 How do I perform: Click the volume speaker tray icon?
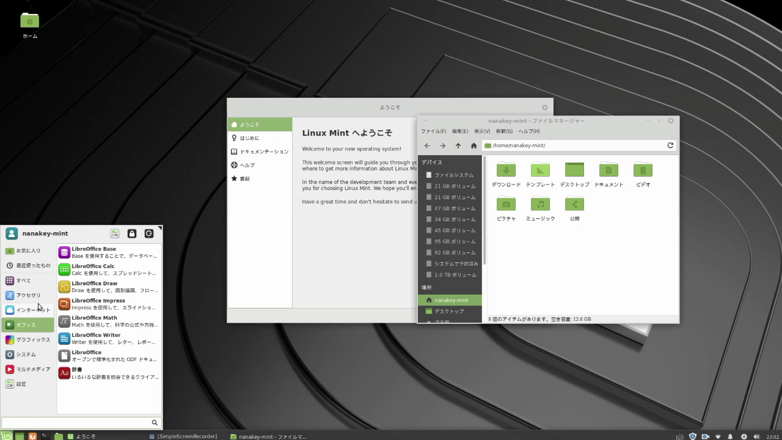pos(756,436)
